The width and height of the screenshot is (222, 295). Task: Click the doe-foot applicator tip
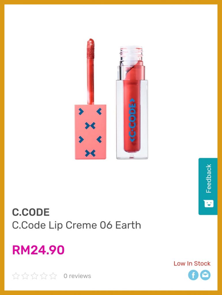point(90,48)
